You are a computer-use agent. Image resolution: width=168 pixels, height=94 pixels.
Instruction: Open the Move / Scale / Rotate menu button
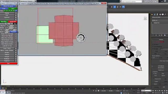coord(7,50)
